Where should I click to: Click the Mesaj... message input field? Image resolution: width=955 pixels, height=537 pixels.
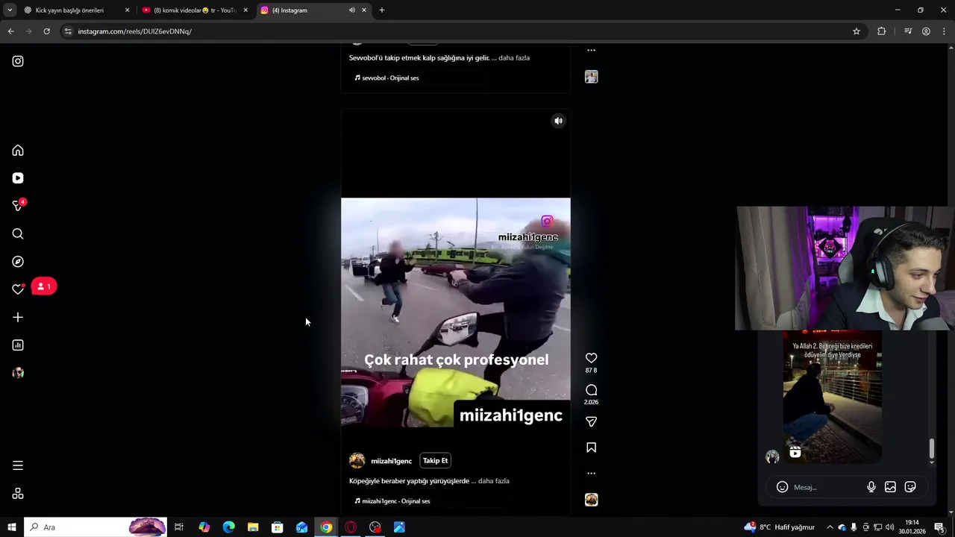click(824, 487)
